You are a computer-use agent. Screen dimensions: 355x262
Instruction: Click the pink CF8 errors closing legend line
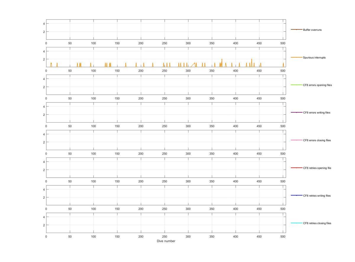[296, 140]
